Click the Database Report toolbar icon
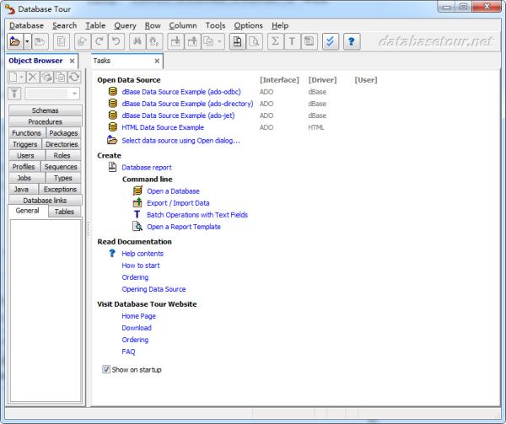Image resolution: width=506 pixels, height=424 pixels. tap(238, 41)
